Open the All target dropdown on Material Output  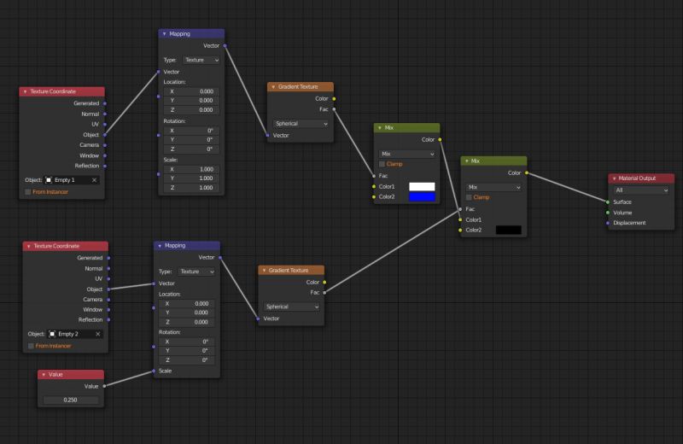(x=641, y=190)
